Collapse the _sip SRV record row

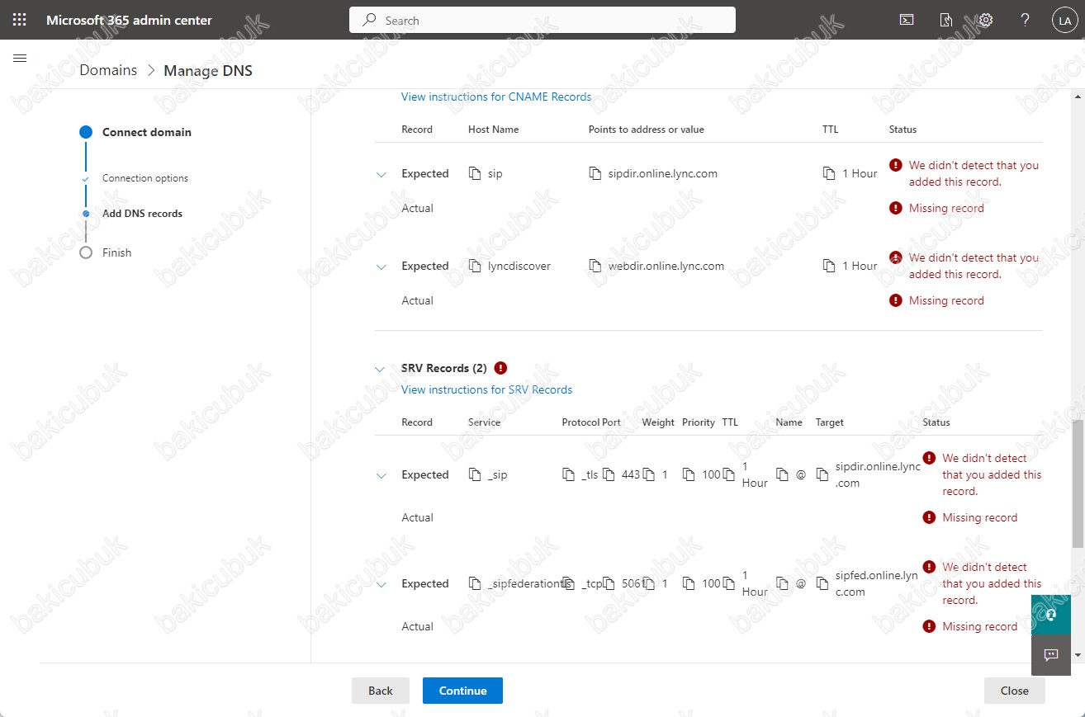[381, 475]
